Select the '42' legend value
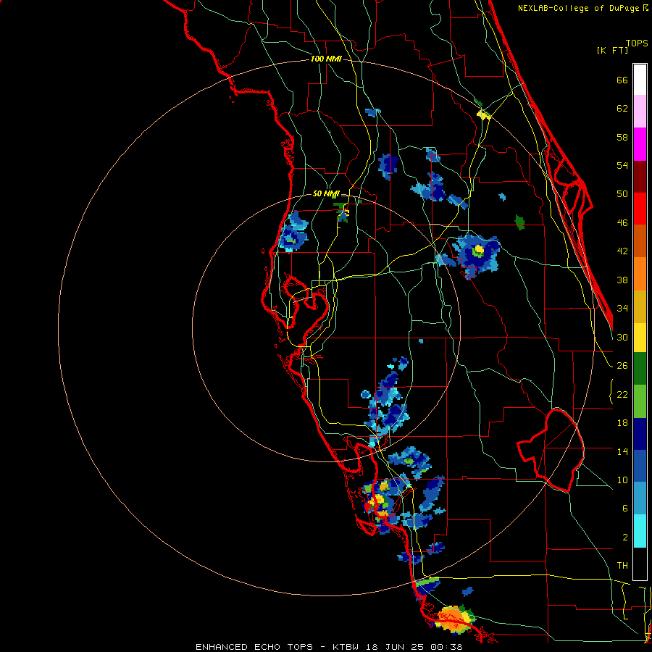Image resolution: width=652 pixels, height=652 pixels. [x=622, y=251]
